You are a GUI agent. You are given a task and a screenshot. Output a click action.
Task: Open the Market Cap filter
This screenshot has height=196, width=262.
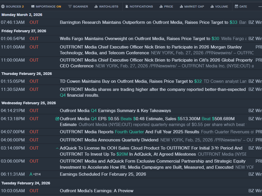[x=192, y=6]
